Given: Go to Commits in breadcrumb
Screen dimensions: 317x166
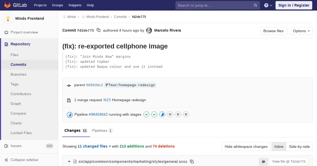Looking at the screenshot, I should tap(120, 17).
